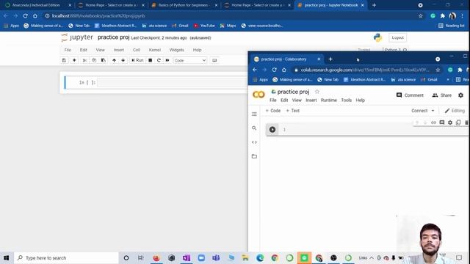Click the Share button in Colab

442,95
